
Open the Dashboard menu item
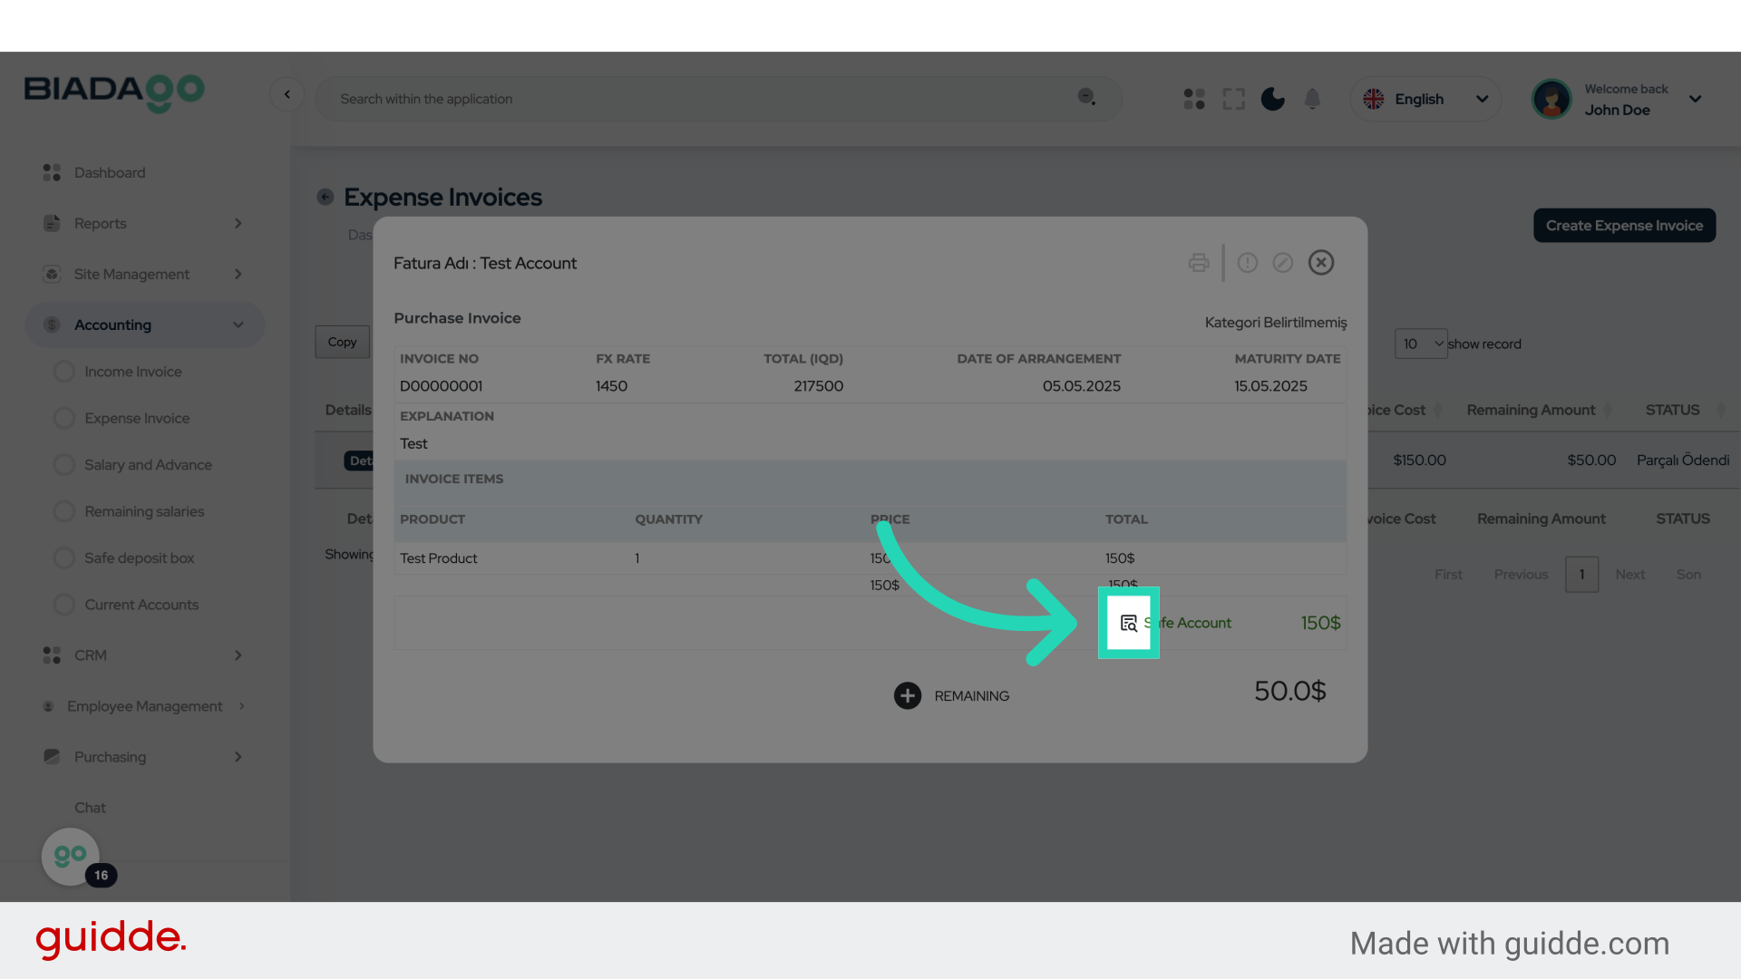coord(110,172)
